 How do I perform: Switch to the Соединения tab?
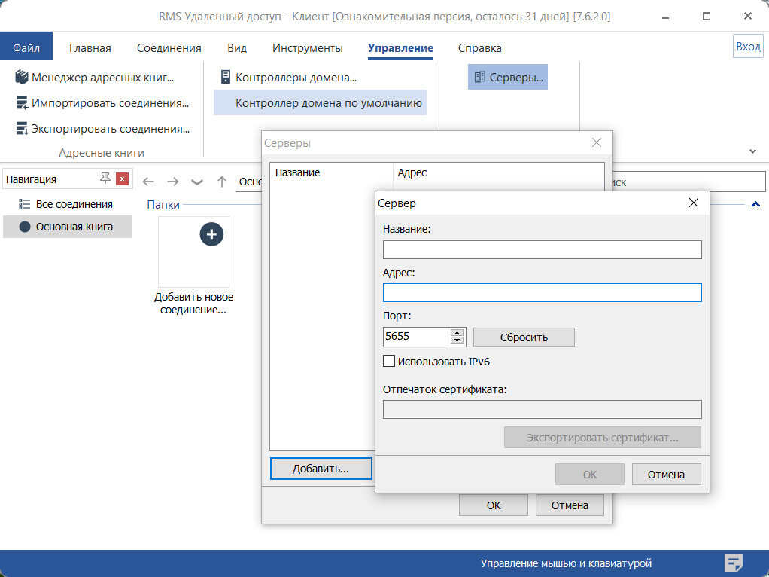point(169,48)
